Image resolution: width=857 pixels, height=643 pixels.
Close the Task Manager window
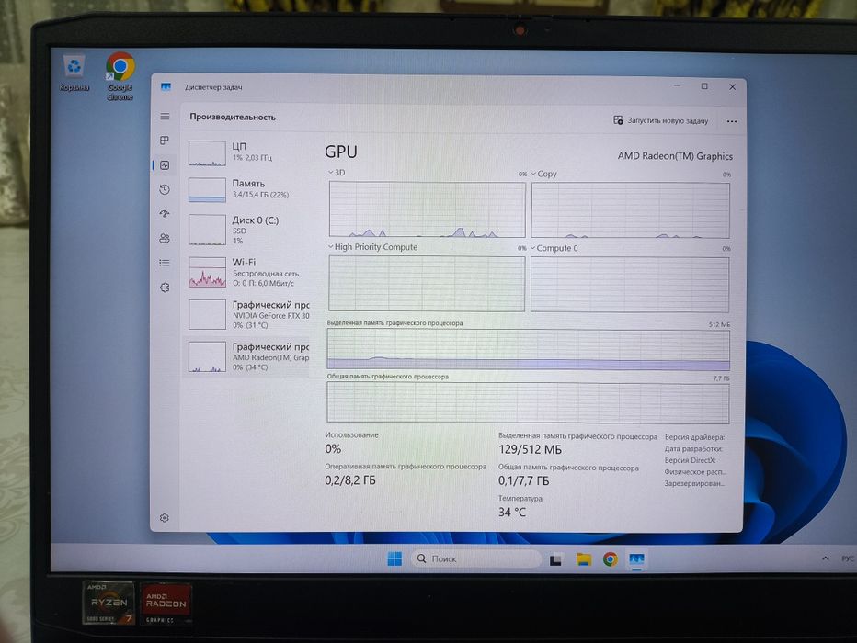(x=732, y=86)
